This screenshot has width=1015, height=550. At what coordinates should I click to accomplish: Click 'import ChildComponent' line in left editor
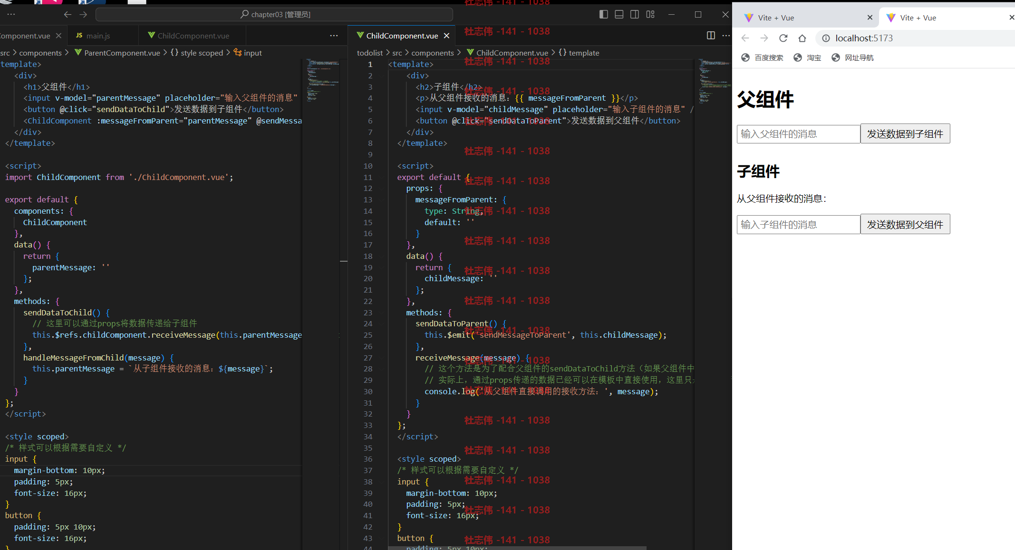119,177
